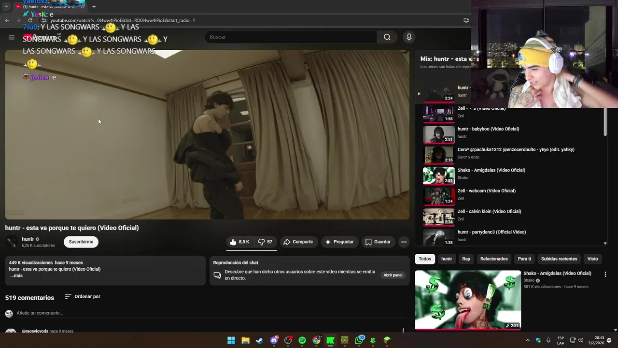
Task: Click scroll-down arrow of mix playlist
Action: pyautogui.click(x=605, y=244)
